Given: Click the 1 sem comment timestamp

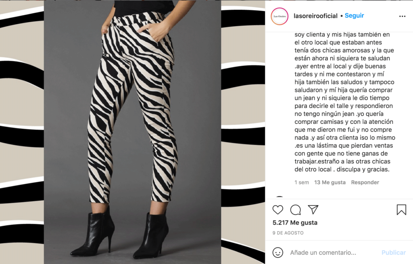Looking at the screenshot, I should (302, 182).
